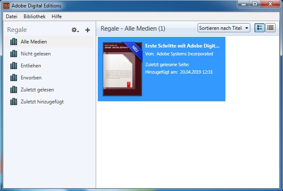Switch to thumbnail view mode

259,28
